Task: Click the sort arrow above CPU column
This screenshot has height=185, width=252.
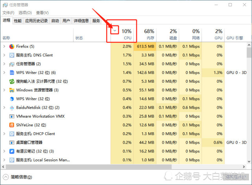Action: tap(115, 30)
